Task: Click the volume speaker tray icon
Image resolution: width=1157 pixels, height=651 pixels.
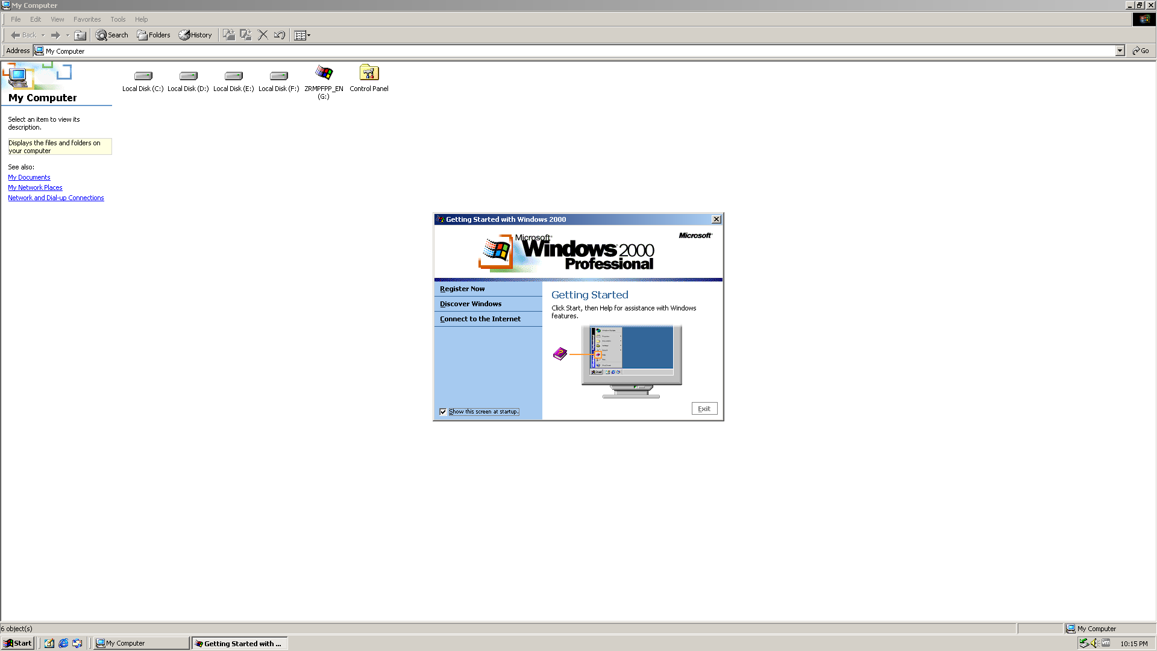Action: coord(1095,643)
